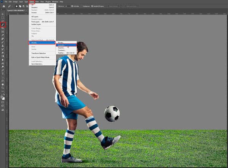228x168 pixels.
Task: Click the Select Subject button
Action: [113, 6]
